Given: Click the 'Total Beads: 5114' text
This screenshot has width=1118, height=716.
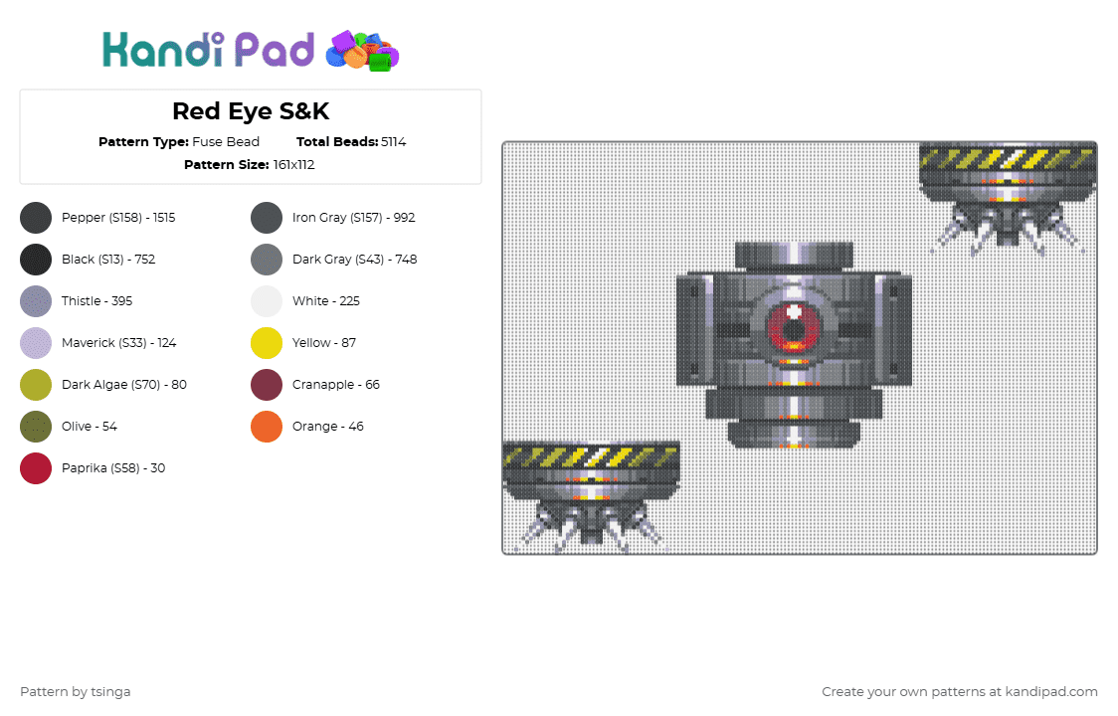Looking at the screenshot, I should click(x=351, y=142).
